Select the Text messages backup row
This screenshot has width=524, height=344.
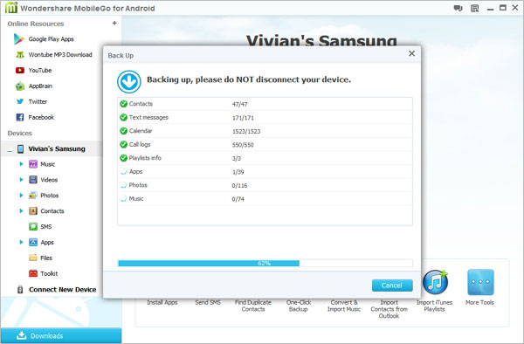[x=265, y=118]
